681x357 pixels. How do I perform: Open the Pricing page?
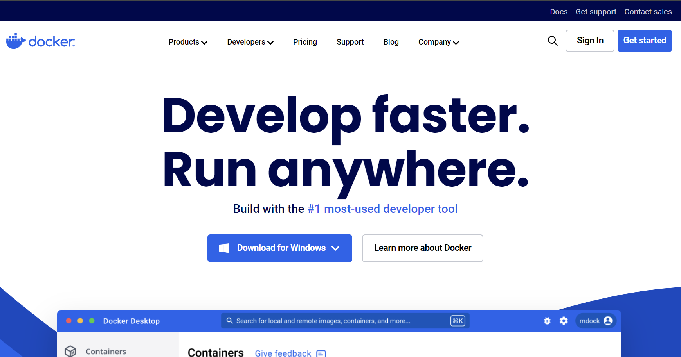click(305, 42)
